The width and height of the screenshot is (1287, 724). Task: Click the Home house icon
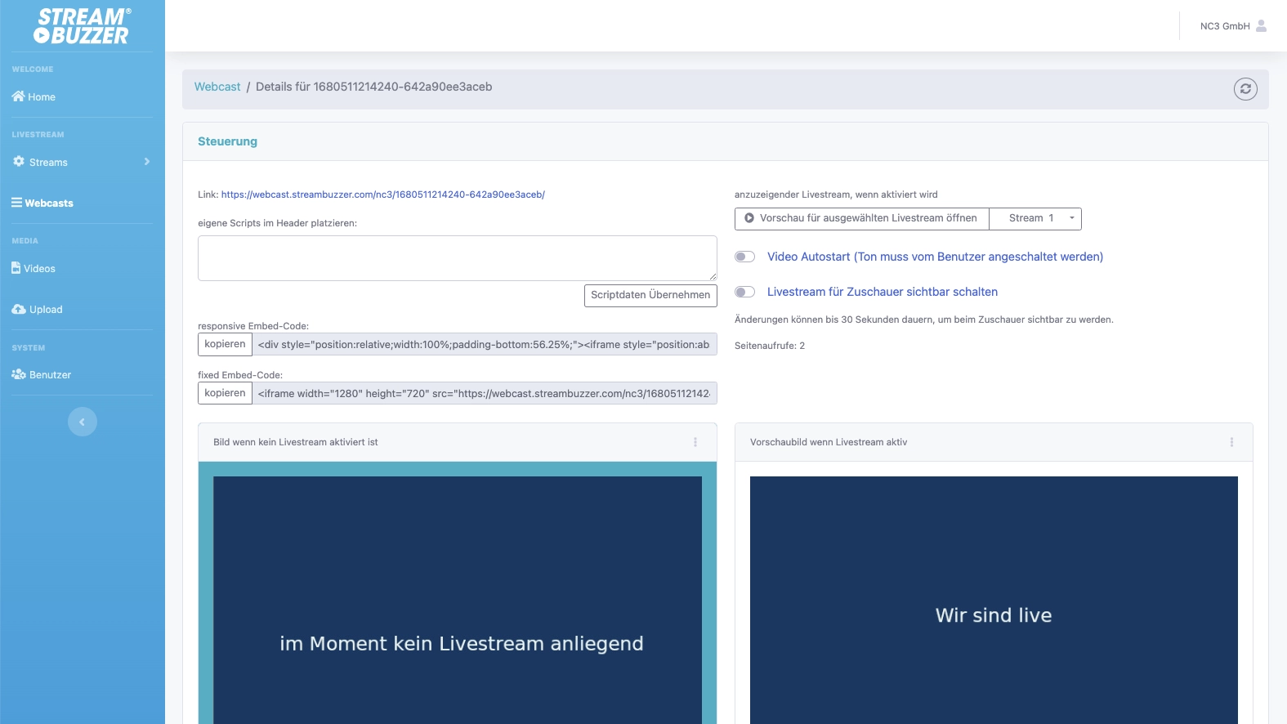coord(18,96)
